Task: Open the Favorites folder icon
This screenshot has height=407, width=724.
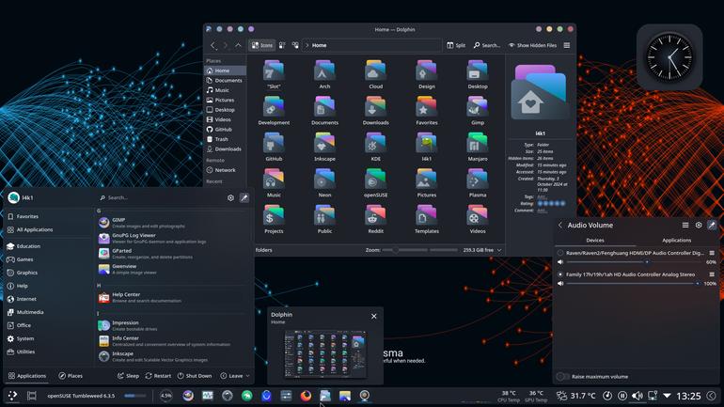Action: [x=427, y=107]
